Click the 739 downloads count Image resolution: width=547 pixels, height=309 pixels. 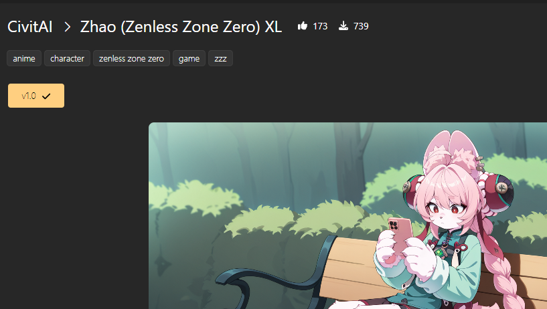pos(361,26)
